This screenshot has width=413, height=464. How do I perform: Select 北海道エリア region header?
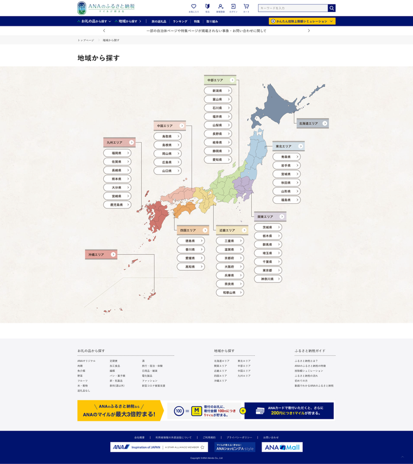[313, 123]
